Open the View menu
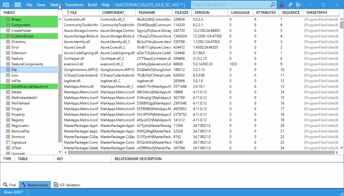The image size is (344, 196). [x=41, y=5]
